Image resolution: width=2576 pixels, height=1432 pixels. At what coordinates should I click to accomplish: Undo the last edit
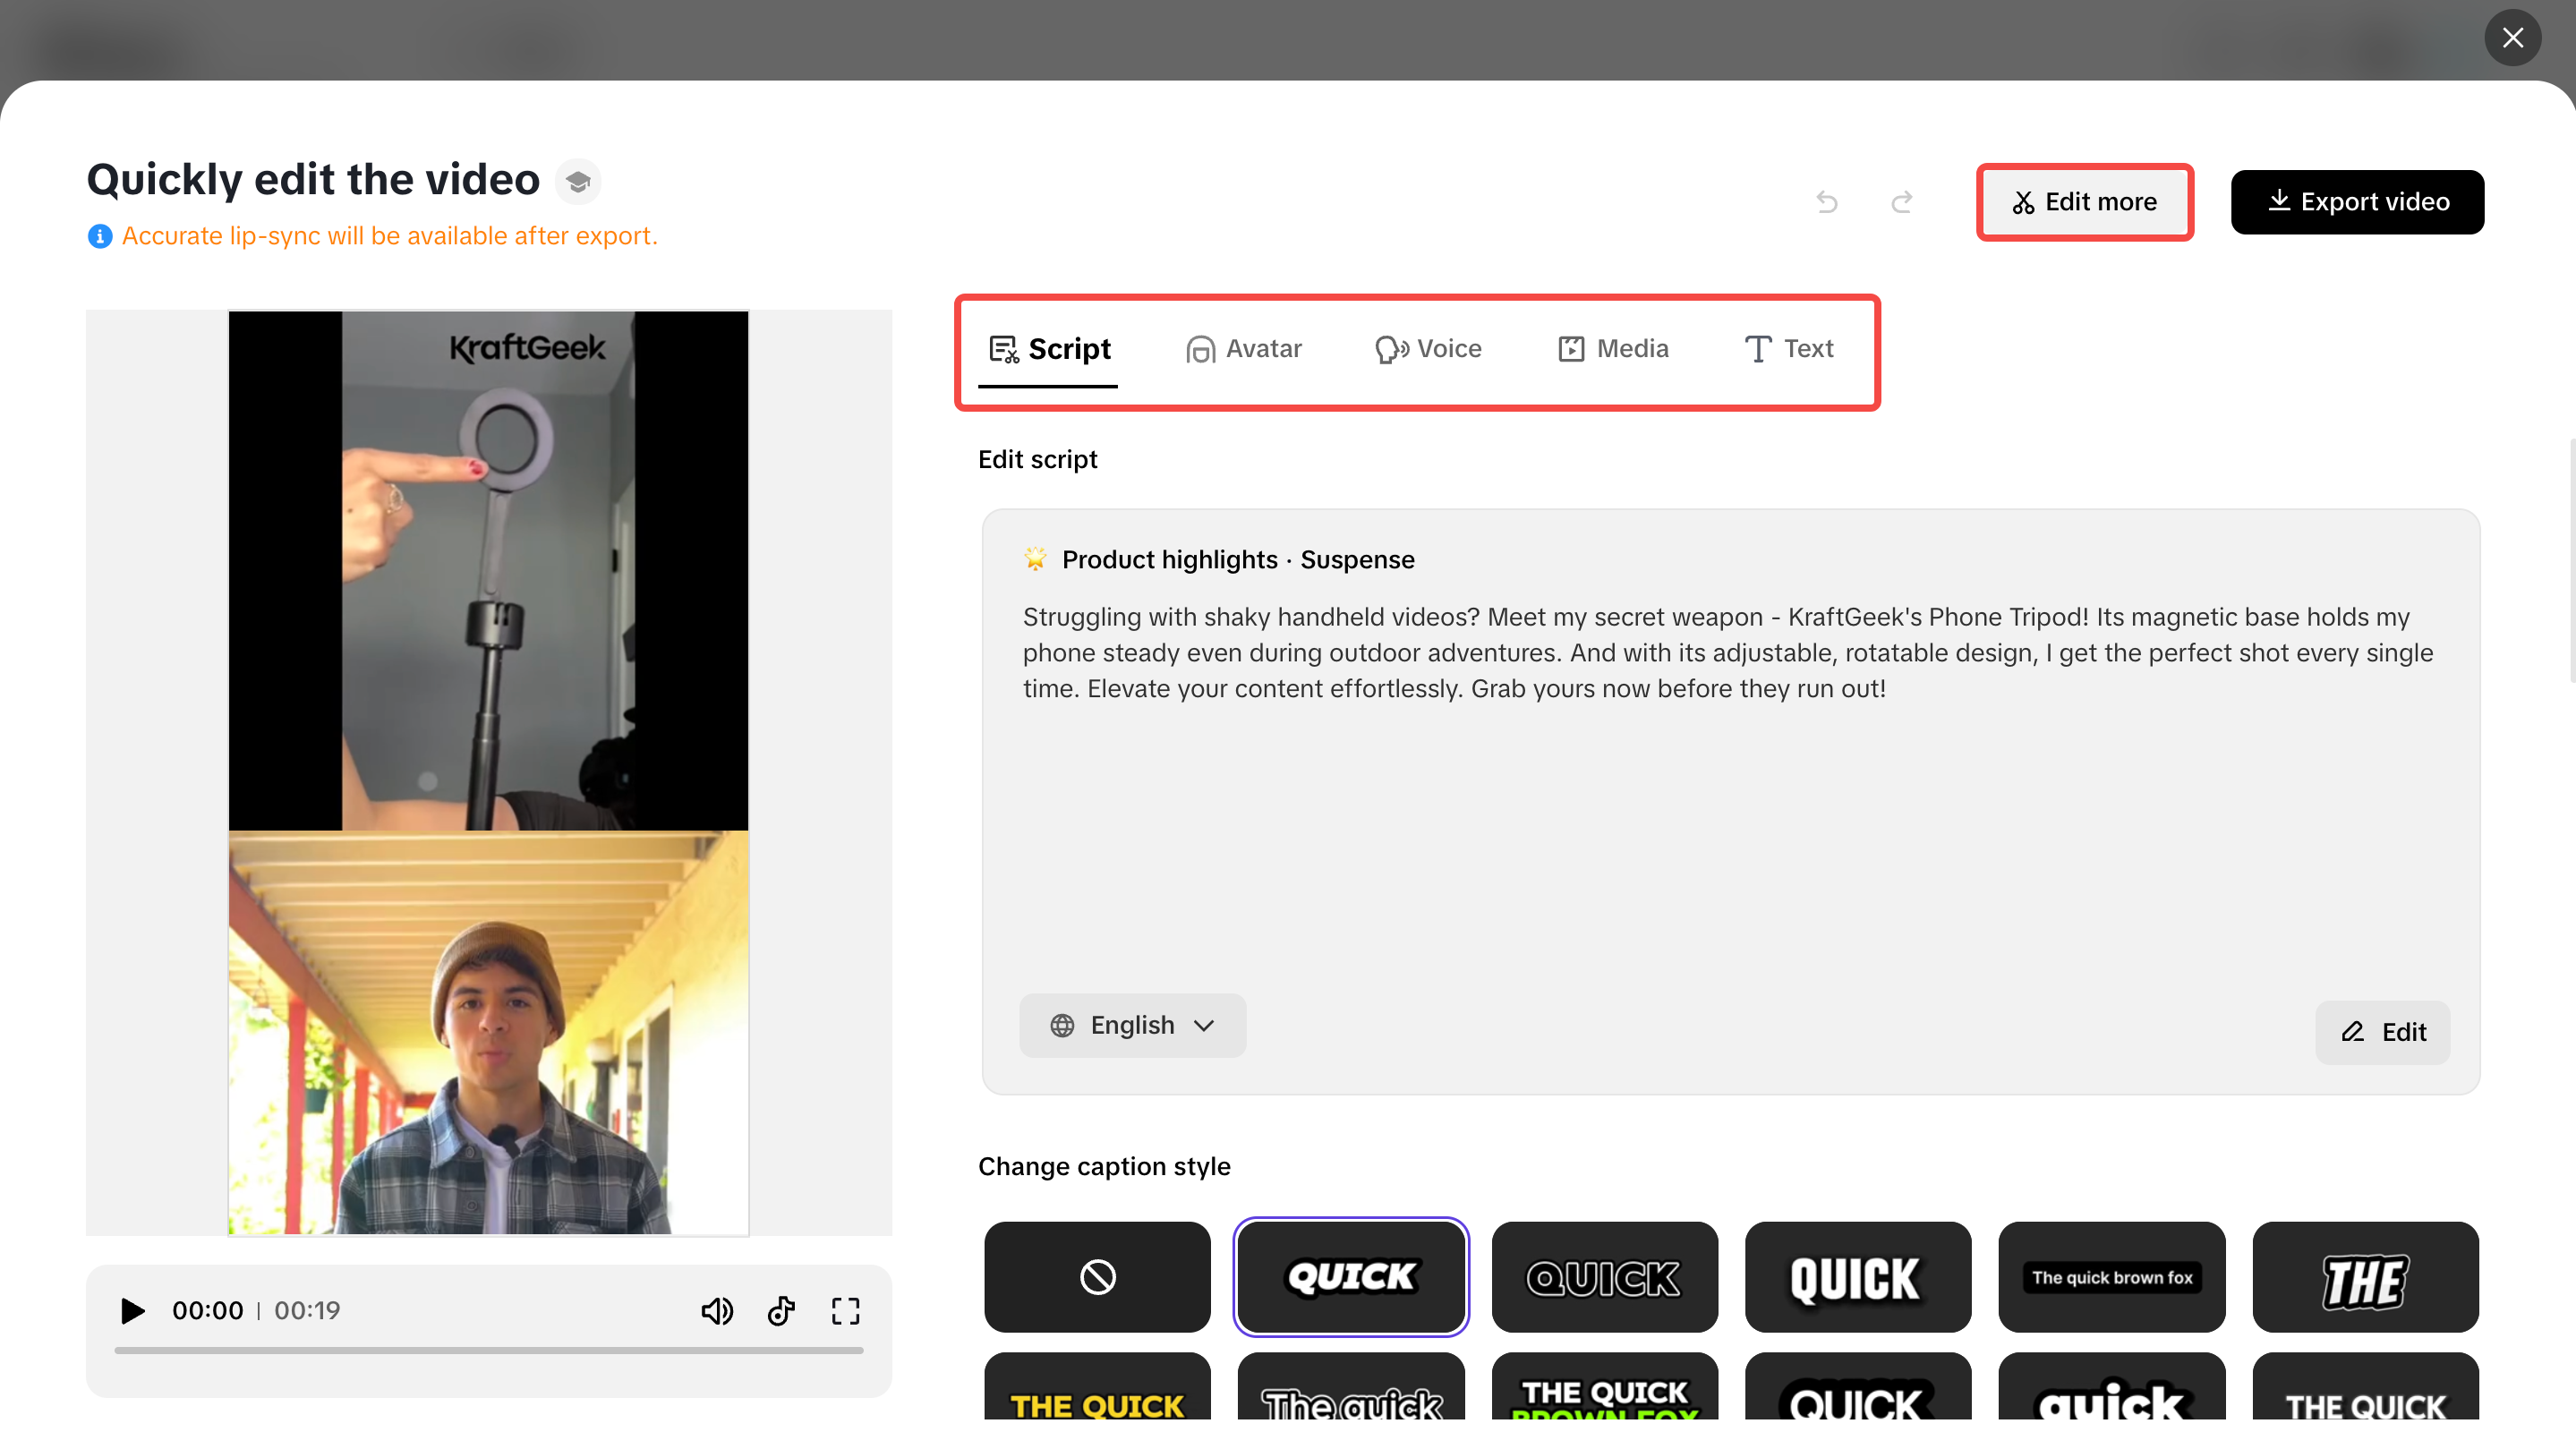pos(1827,202)
